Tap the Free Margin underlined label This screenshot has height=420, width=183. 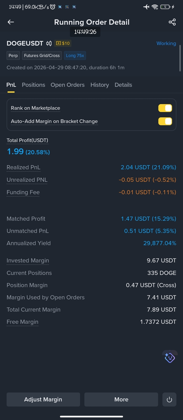[22, 322]
